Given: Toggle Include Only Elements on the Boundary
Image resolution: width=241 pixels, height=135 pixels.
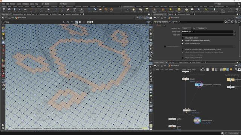Looking at the screenshot, I should [183, 41].
